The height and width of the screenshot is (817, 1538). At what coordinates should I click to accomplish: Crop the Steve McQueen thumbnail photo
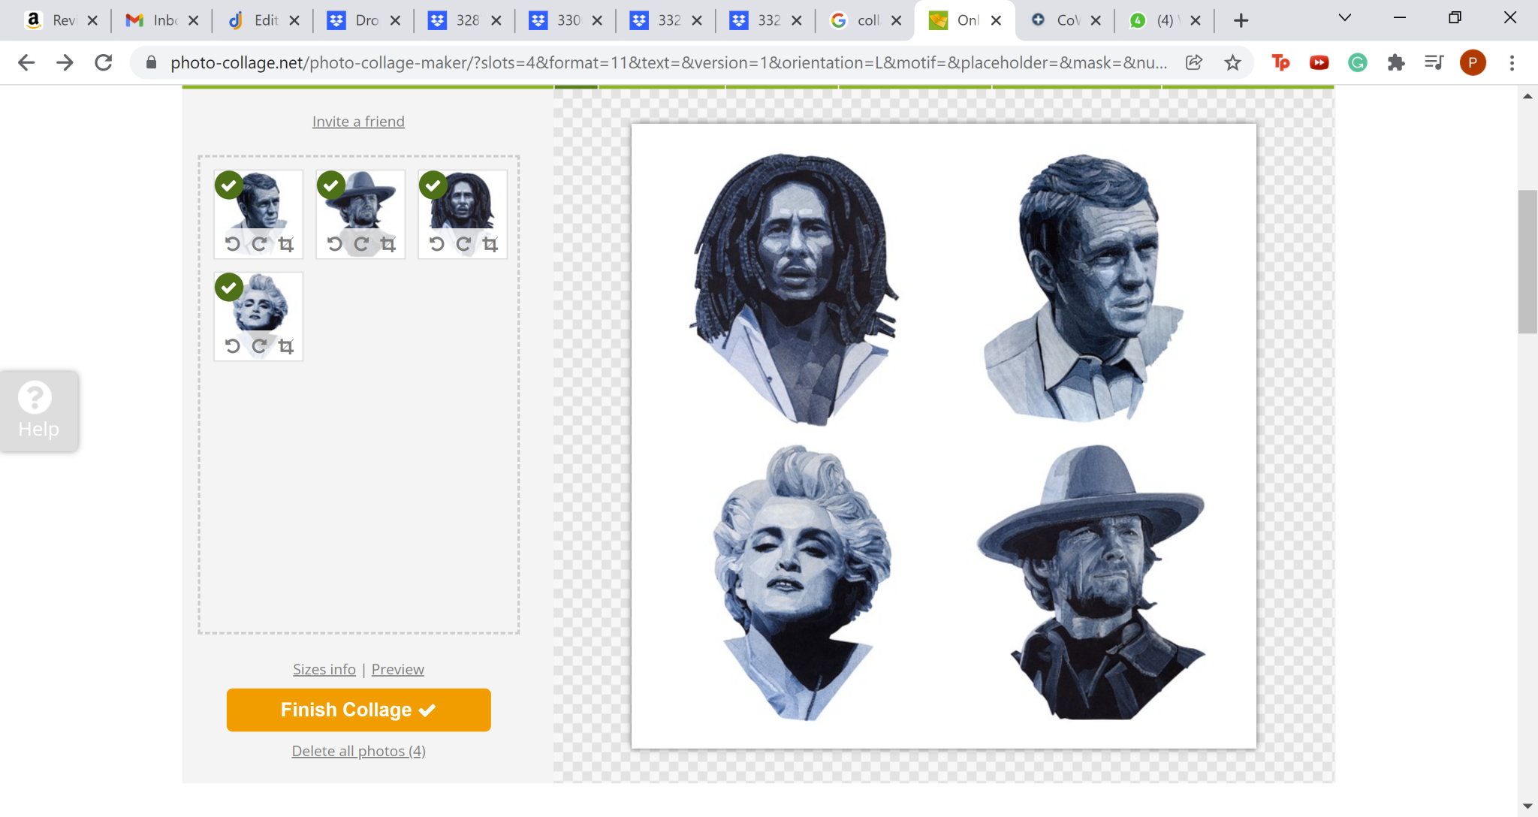(286, 244)
